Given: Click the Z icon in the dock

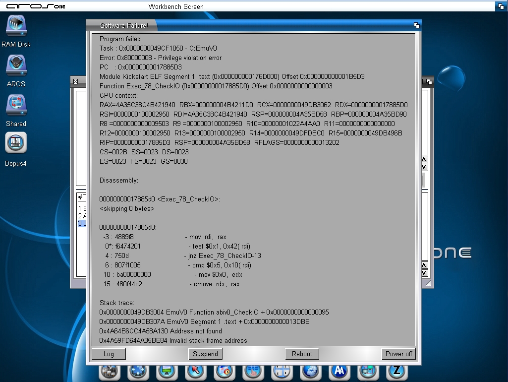Looking at the screenshot, I should coord(395,371).
